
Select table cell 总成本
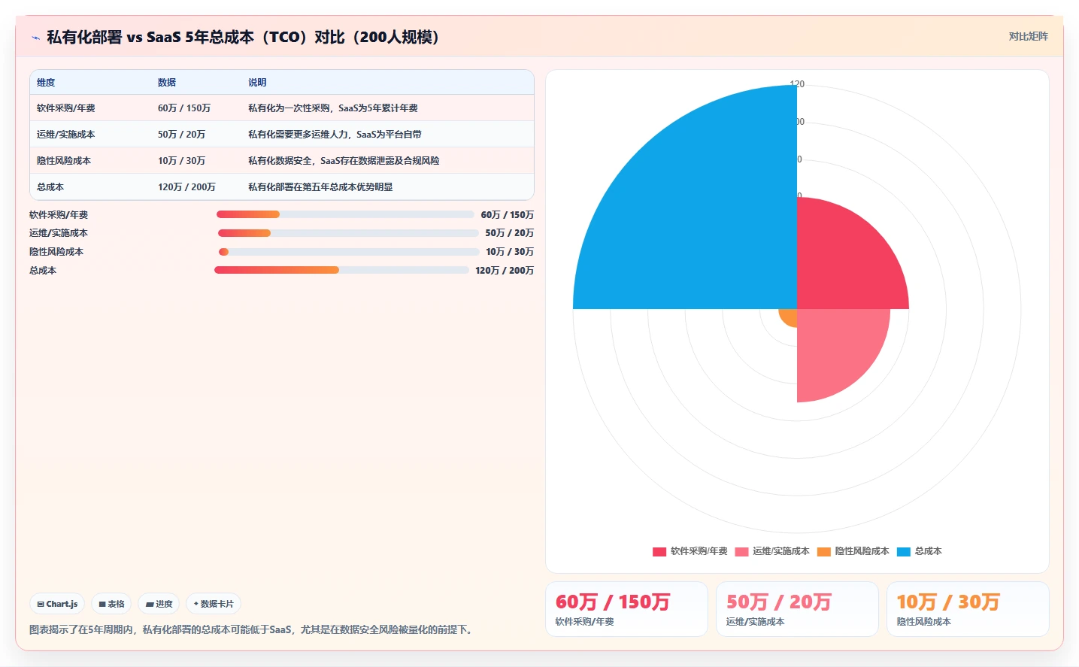(x=50, y=187)
